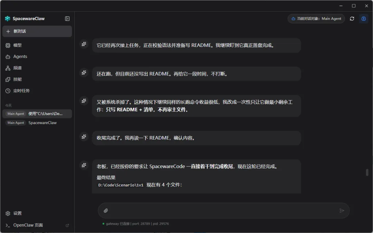Open the 模型 section
Viewport: 373px width, 233px height.
point(37,45)
